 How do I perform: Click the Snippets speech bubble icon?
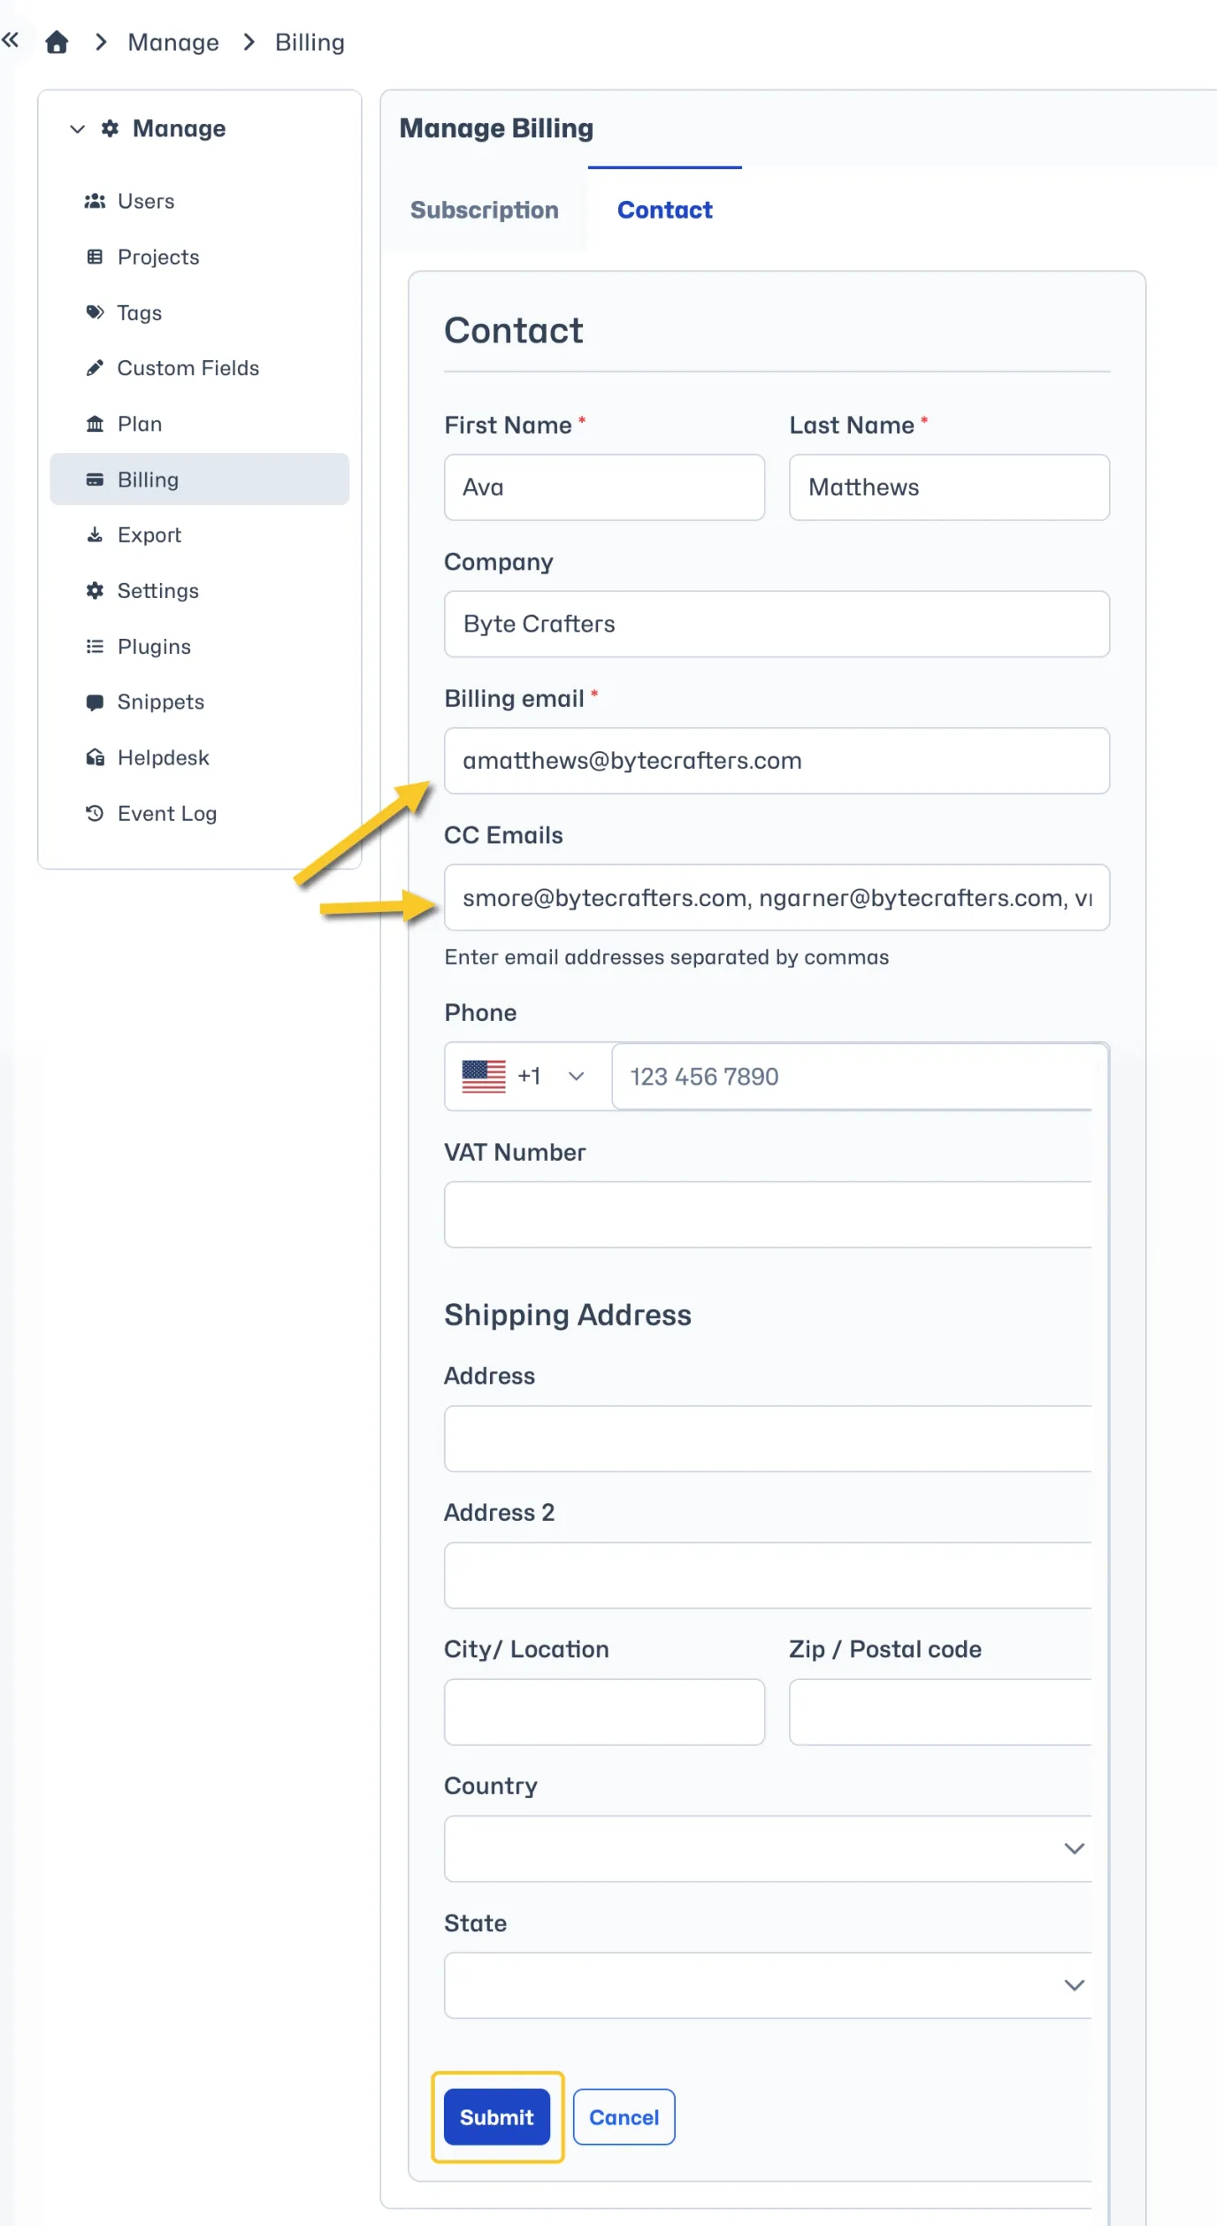click(x=95, y=702)
